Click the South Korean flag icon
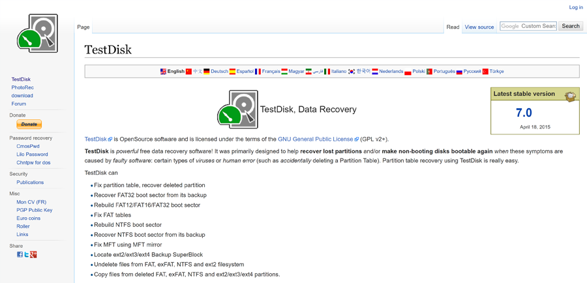The width and height of the screenshot is (587, 283). click(351, 71)
